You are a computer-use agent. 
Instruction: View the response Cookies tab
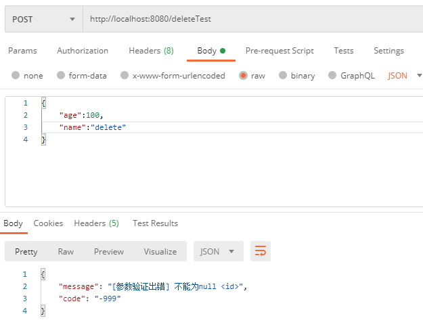tap(48, 223)
